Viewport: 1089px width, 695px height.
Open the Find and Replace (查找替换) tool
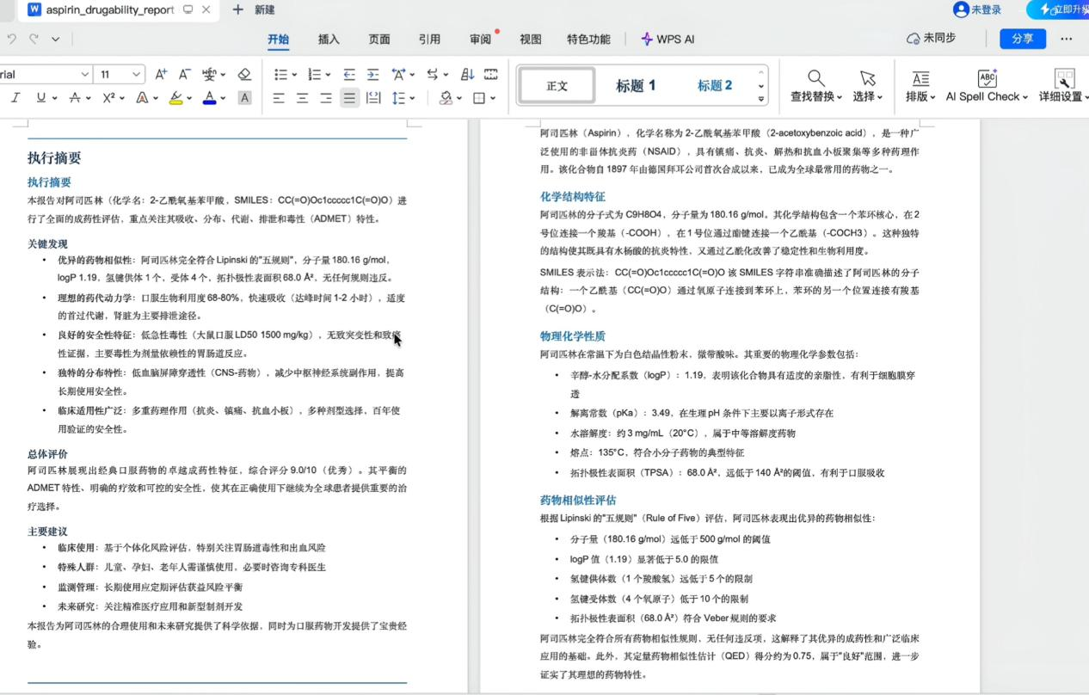815,86
